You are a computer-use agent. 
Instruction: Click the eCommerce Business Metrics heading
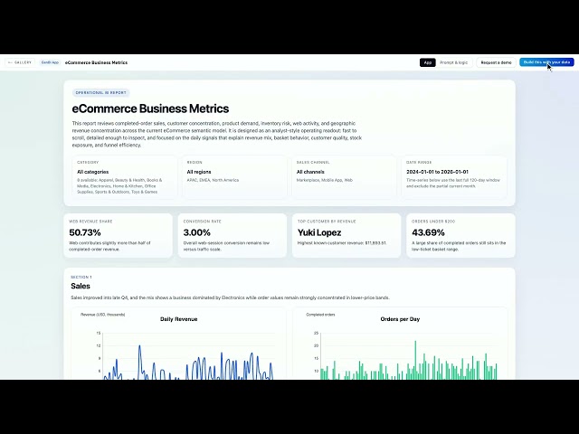coord(150,108)
